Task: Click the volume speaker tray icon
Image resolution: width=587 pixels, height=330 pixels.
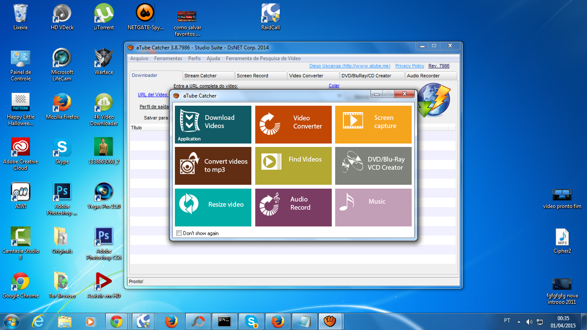Action: click(x=529, y=321)
